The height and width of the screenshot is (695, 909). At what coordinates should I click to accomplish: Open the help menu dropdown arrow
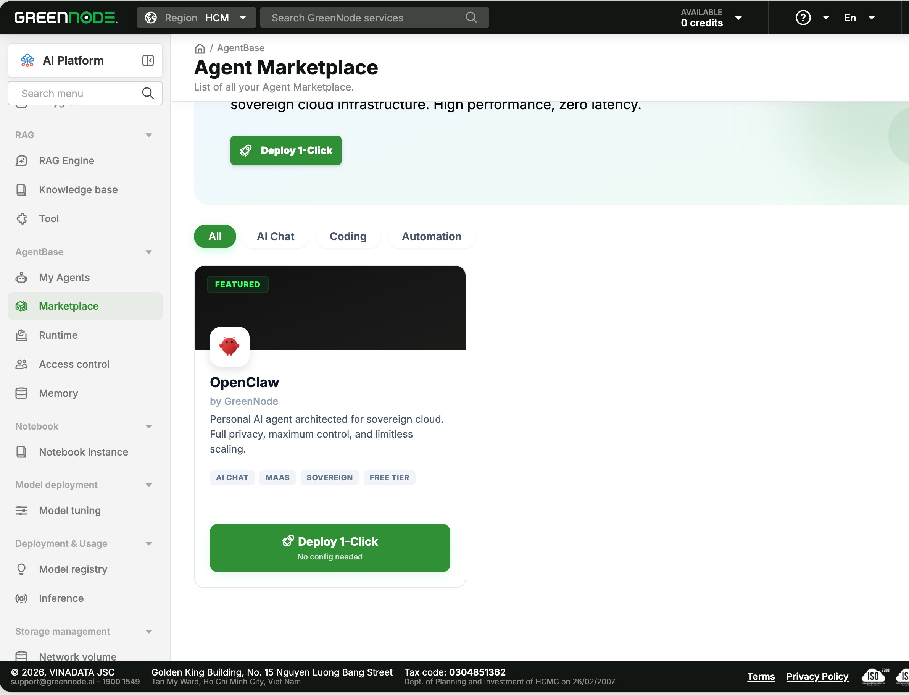click(x=826, y=18)
